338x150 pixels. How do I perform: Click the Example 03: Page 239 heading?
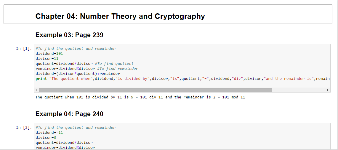[x=69, y=35]
